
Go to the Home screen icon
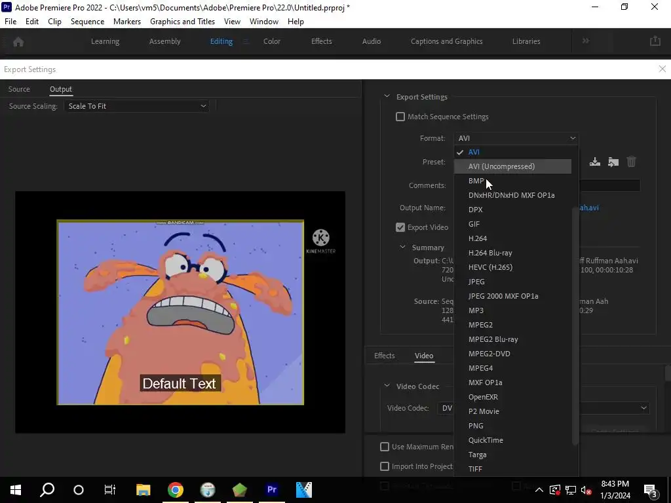[x=18, y=42]
